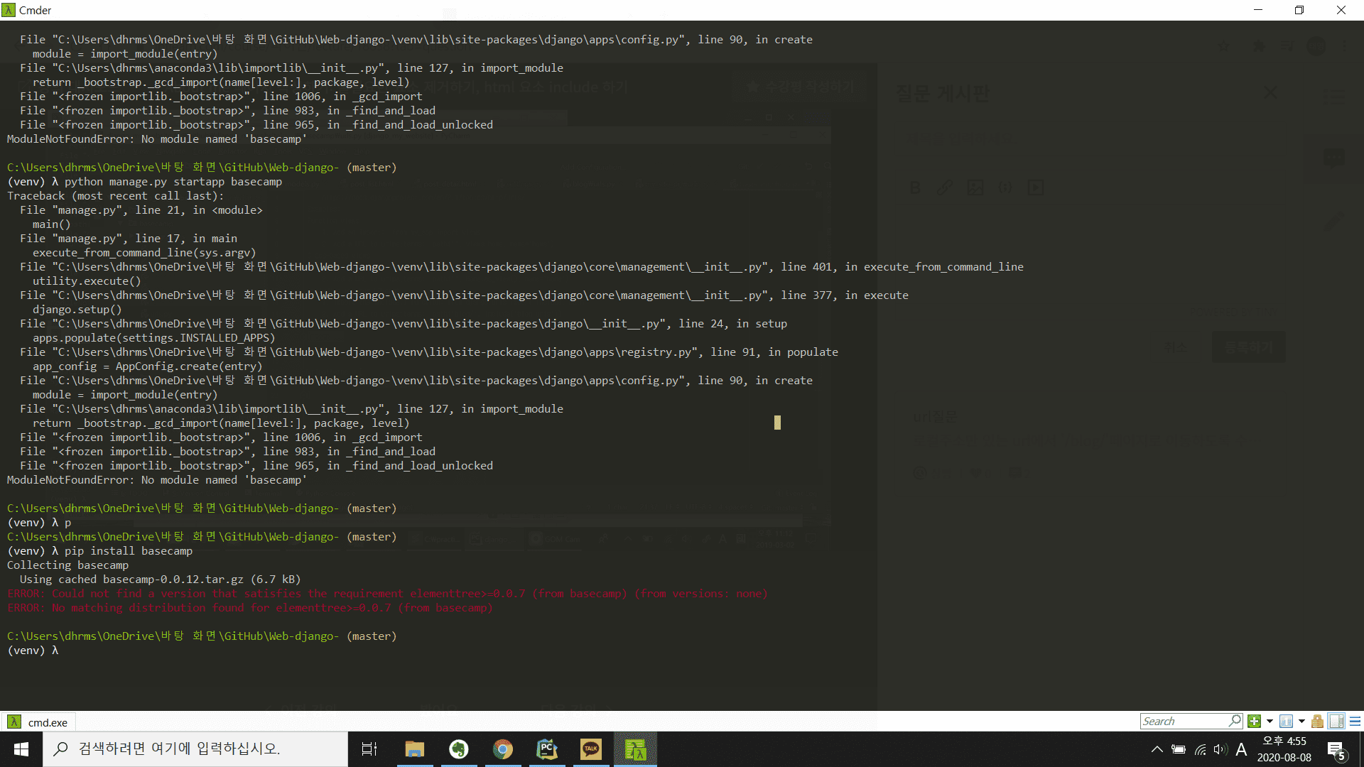Viewport: 1364px width, 767px height.
Task: Click the active consoles list icon
Action: coord(1286,722)
